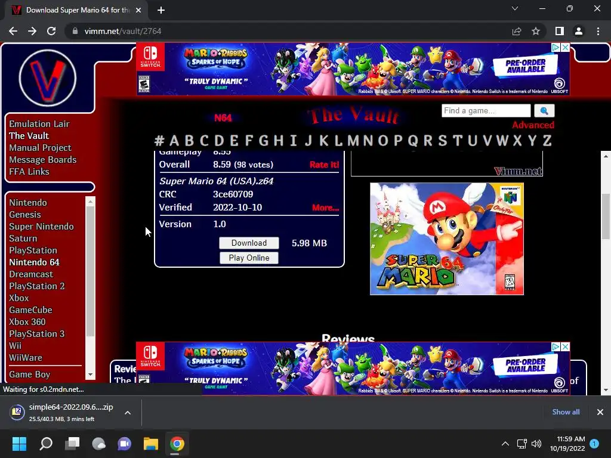Open the Chrome side panel

pos(560,31)
